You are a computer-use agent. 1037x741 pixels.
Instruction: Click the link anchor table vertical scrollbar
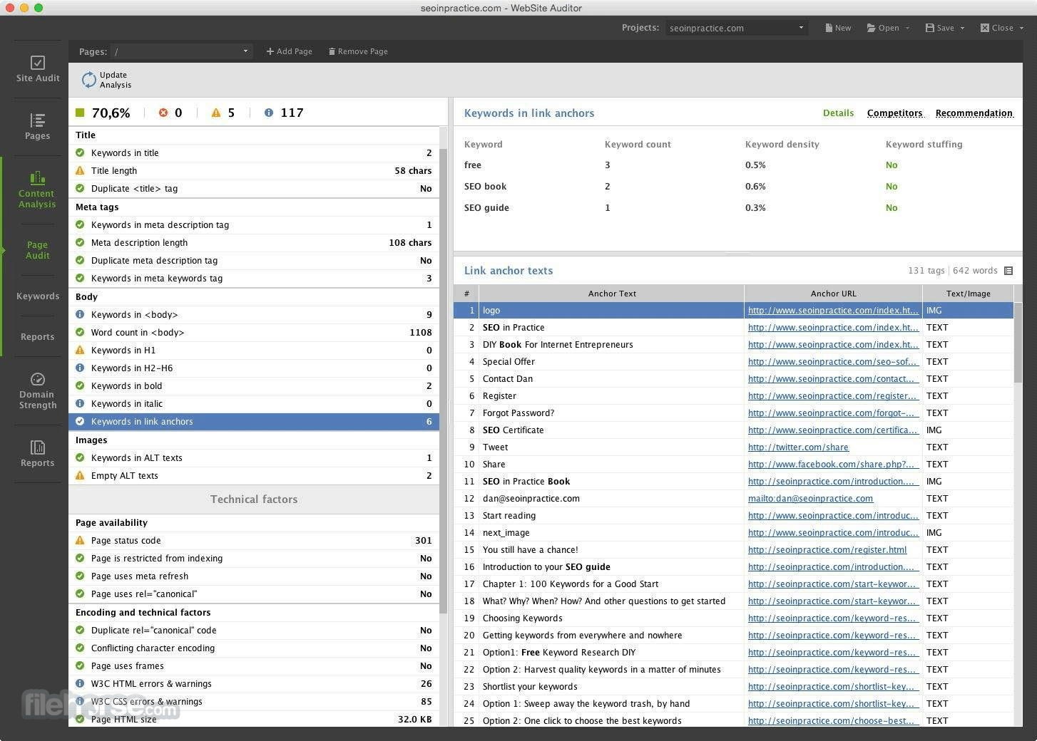click(1018, 343)
